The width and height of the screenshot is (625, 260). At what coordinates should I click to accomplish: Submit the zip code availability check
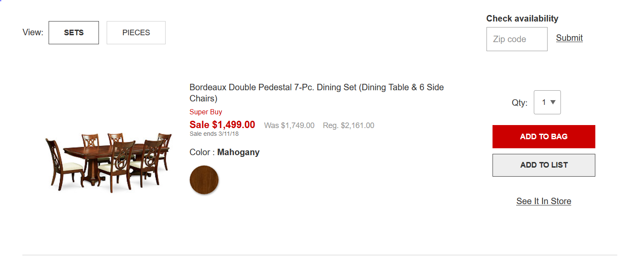click(x=569, y=38)
